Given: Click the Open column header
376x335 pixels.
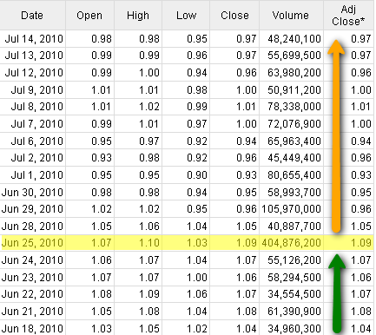Looking at the screenshot, I should 89,16.
